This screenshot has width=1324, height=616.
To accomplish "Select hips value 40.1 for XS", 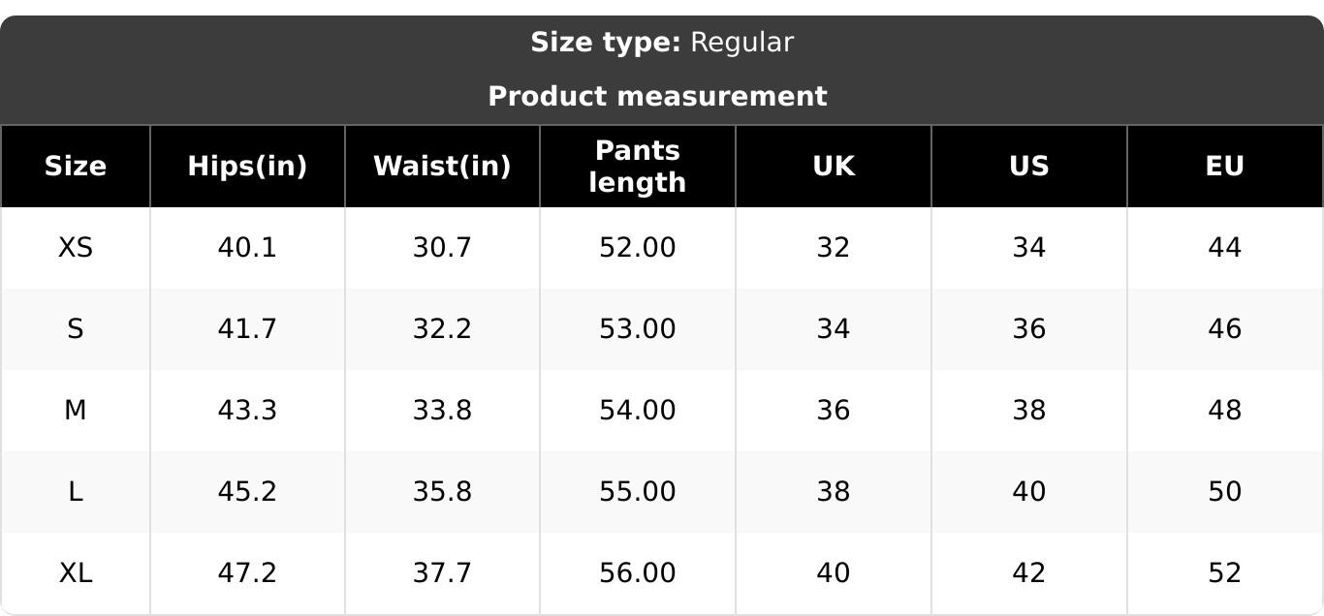I will coord(247,248).
